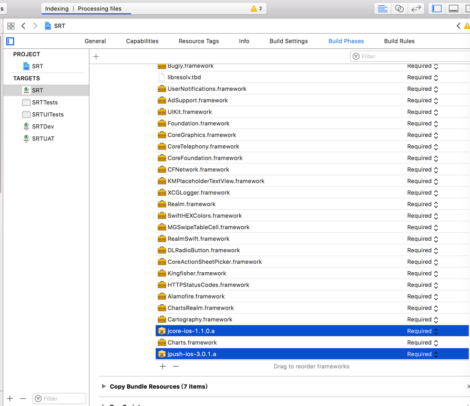470x406 pixels.
Task: Select the SRTUAT target
Action: click(46, 138)
